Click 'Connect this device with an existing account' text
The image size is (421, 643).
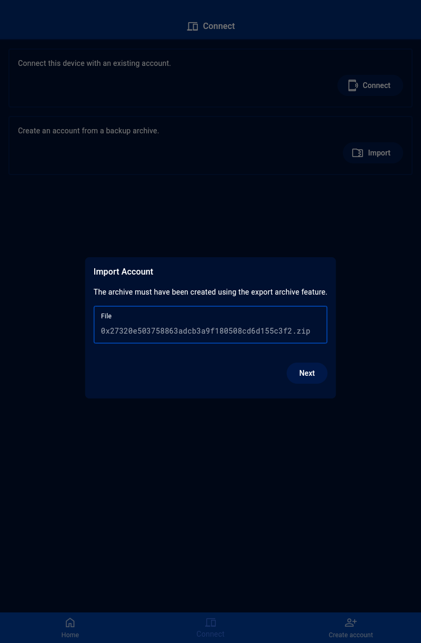pos(94,63)
